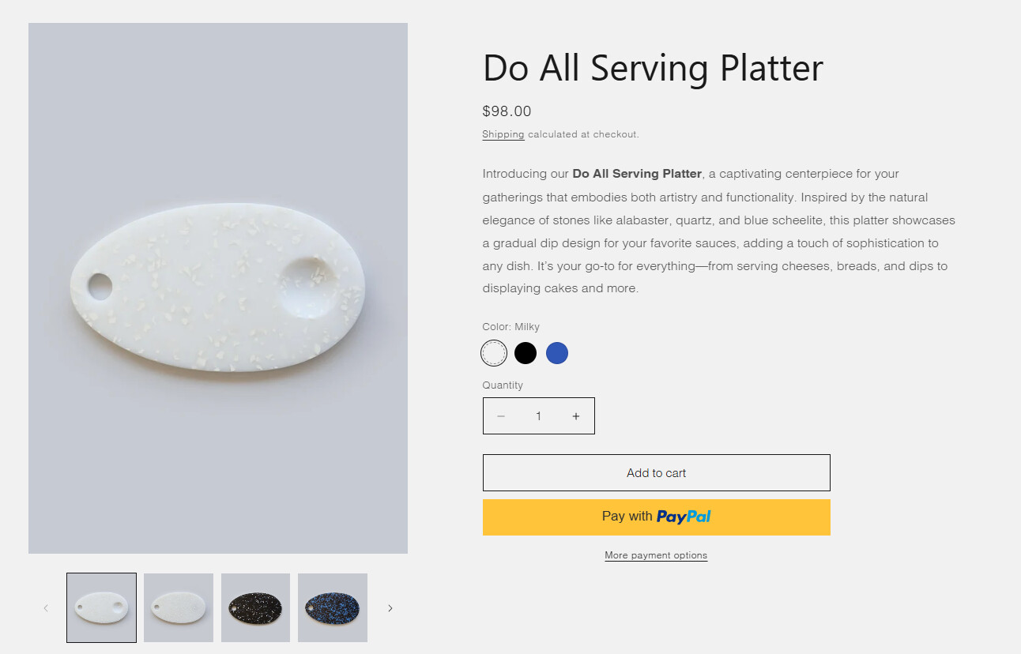
Task: Select the first white platter thumbnail
Action: 101,608
